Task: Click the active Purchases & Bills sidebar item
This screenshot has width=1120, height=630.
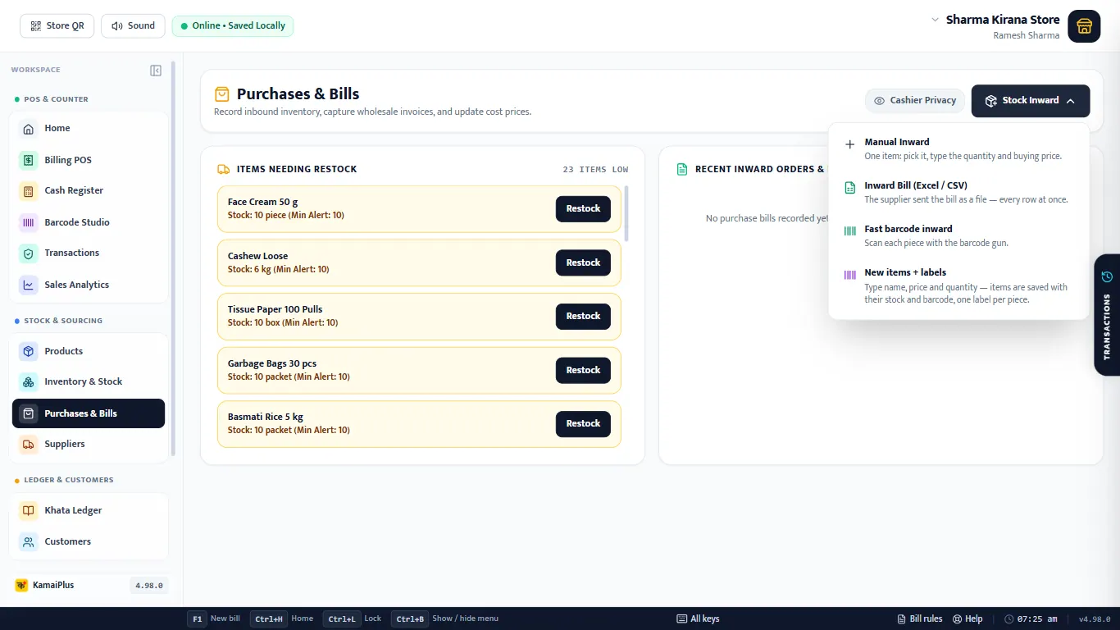Action: point(89,413)
